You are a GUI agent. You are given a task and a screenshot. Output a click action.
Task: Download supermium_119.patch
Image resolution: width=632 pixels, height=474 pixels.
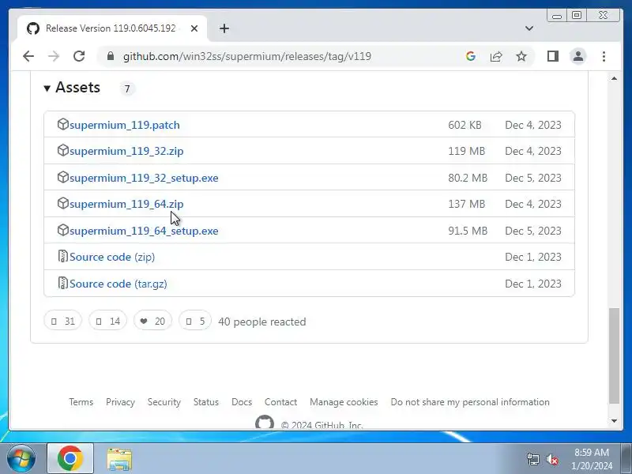125,125
